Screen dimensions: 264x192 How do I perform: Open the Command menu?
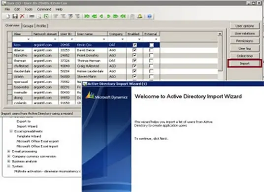[x=44, y=9]
